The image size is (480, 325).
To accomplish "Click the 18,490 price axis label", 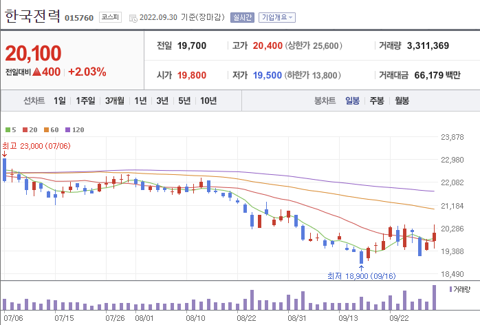I will [452, 274].
